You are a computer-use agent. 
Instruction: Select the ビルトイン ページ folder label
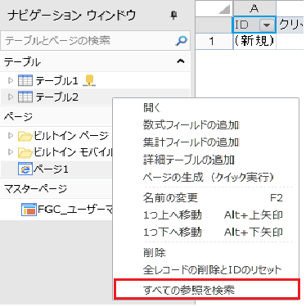[71, 136]
